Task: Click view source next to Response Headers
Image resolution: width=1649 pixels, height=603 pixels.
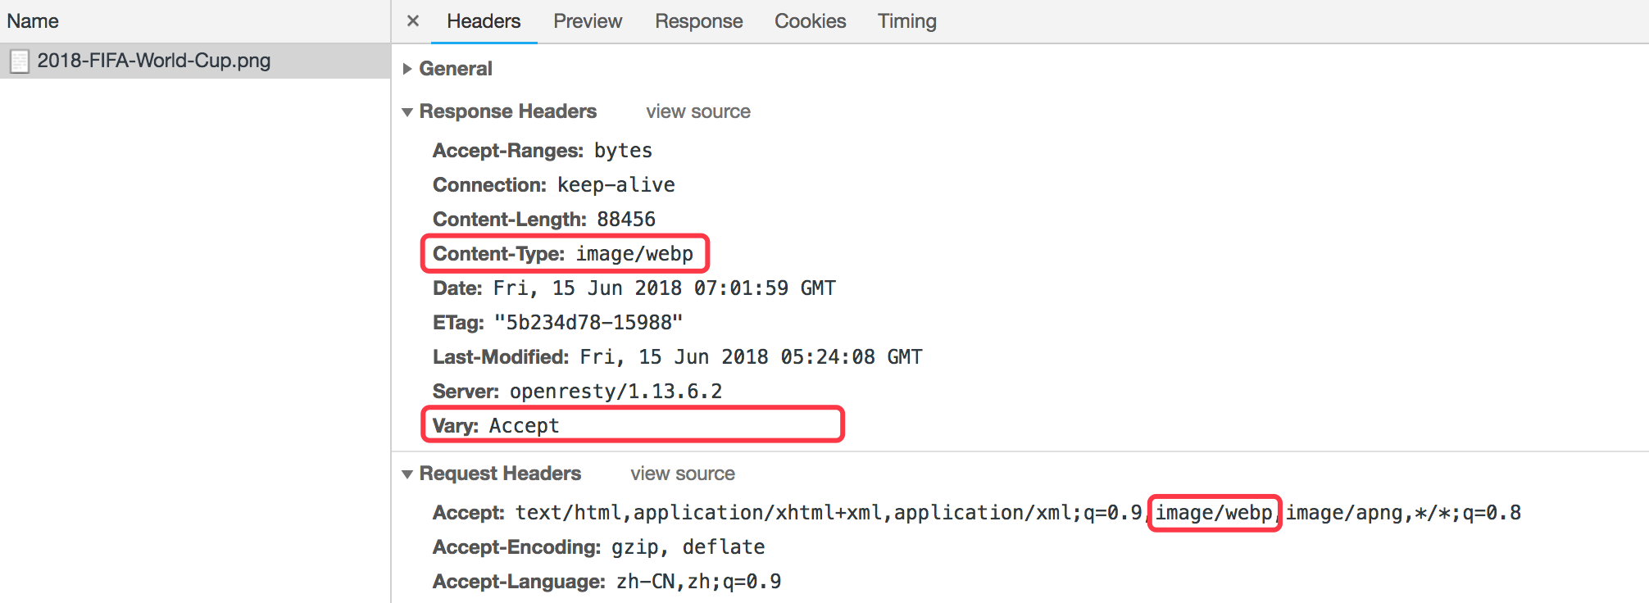Action: pyautogui.click(x=698, y=111)
